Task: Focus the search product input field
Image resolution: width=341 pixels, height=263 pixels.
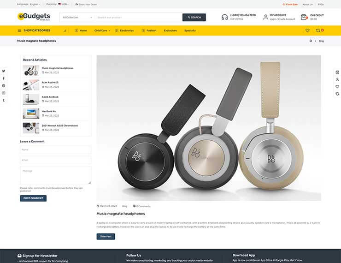Action: tap(139, 18)
